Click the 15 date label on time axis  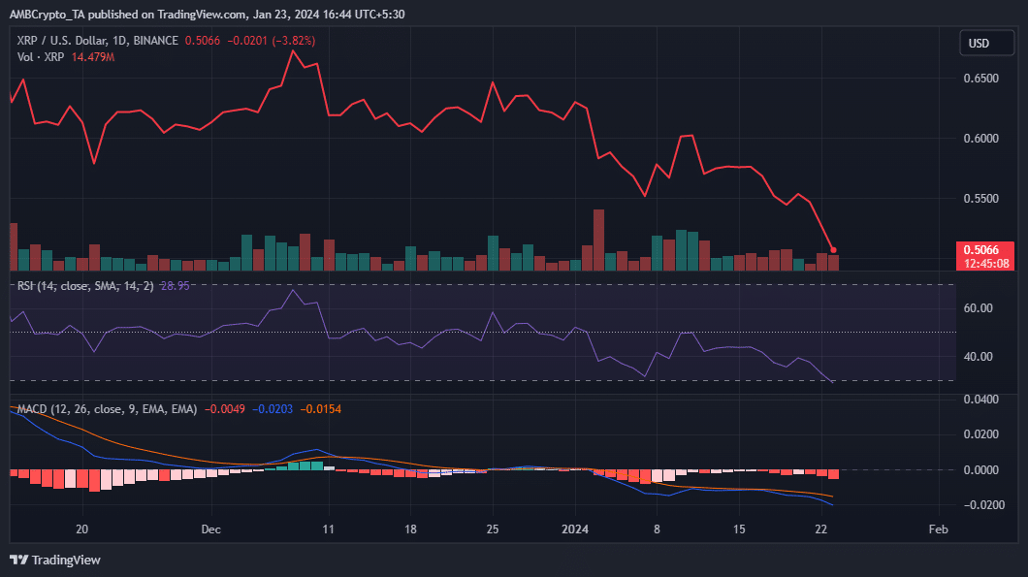point(739,529)
